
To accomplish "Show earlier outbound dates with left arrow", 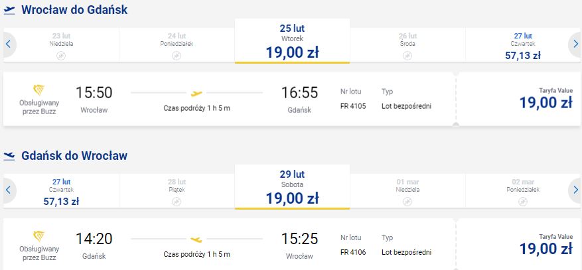I will point(8,44).
